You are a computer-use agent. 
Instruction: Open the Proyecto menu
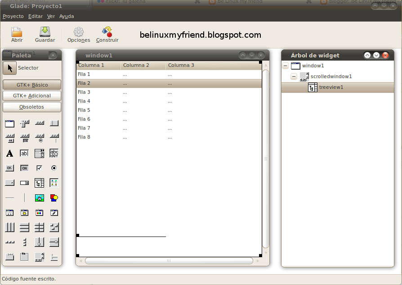click(13, 16)
